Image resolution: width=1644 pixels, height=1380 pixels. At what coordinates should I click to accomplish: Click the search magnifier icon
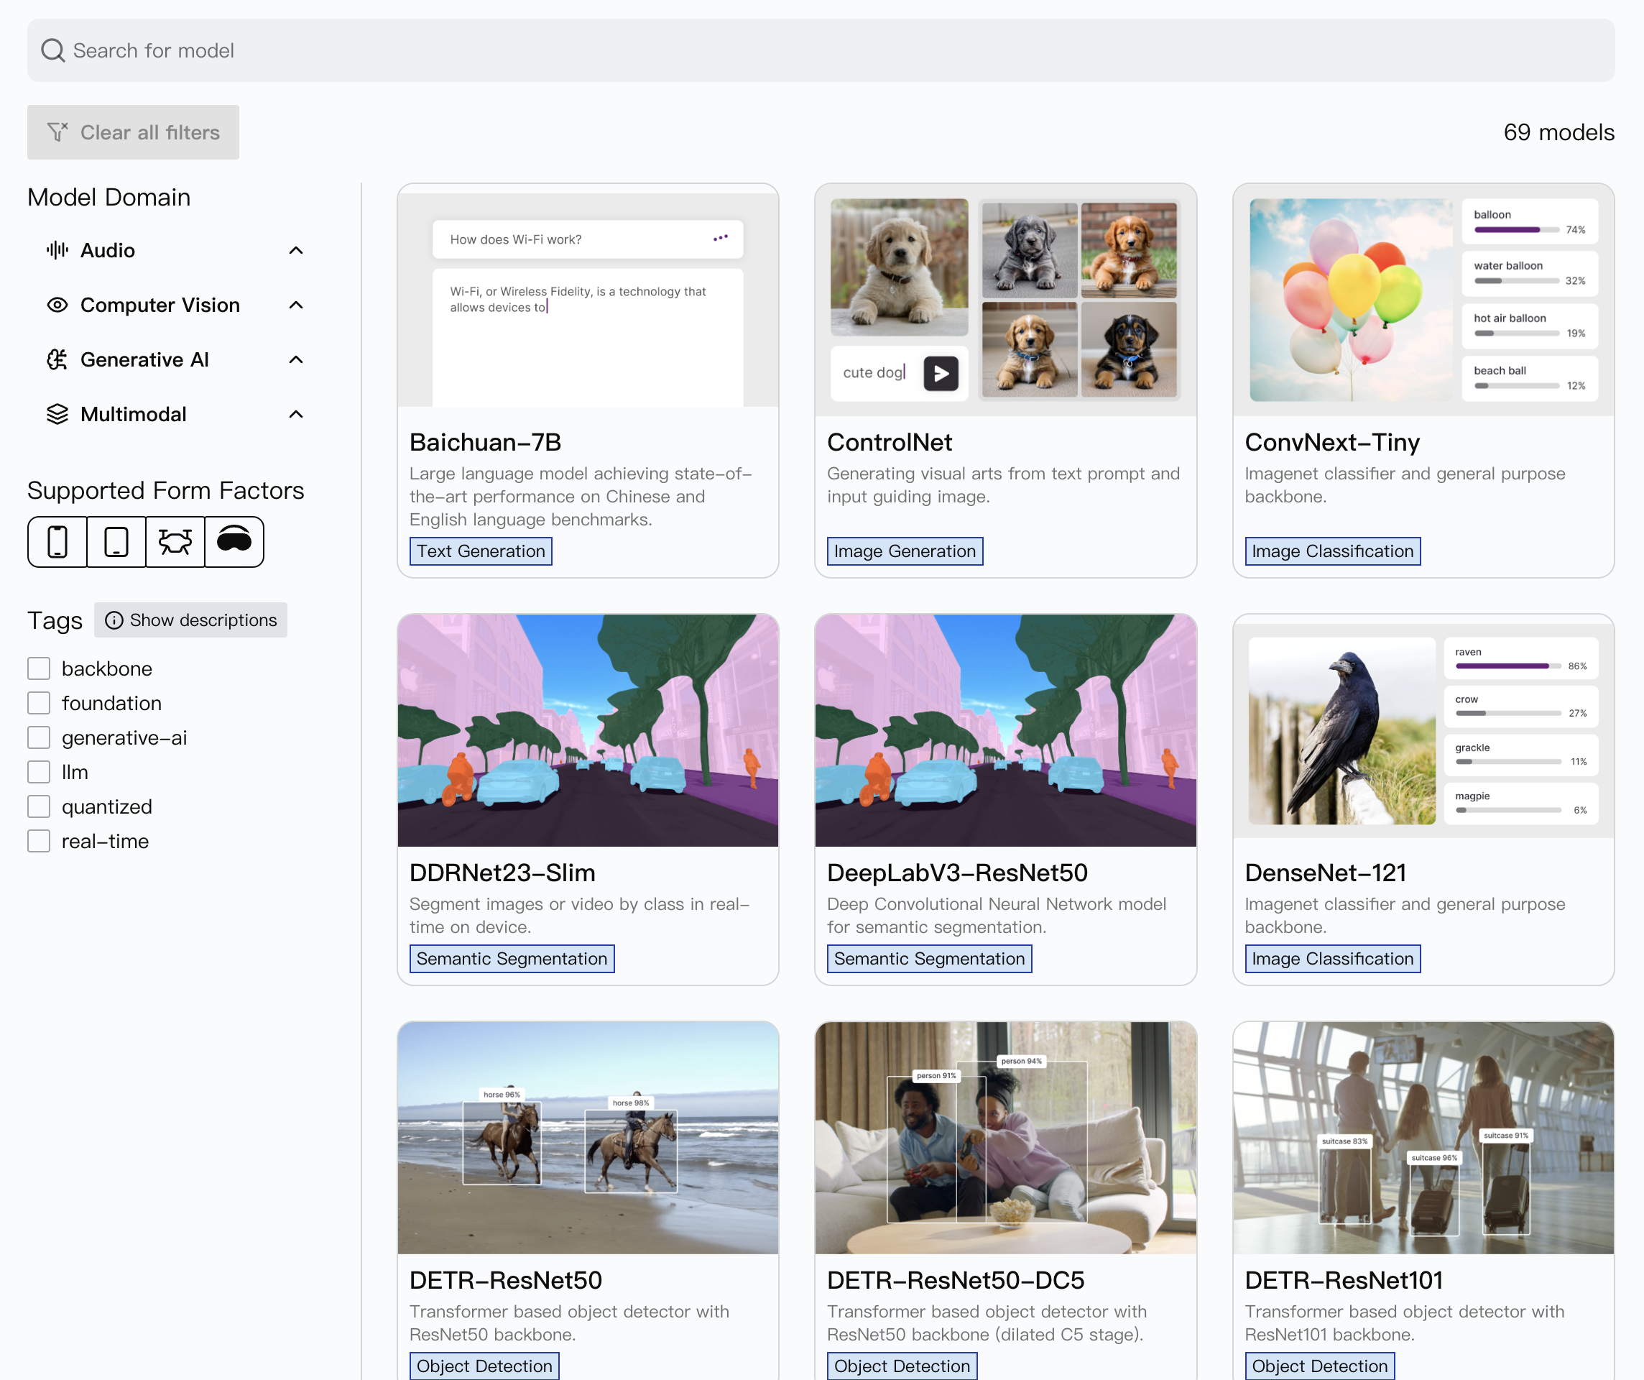coord(52,50)
